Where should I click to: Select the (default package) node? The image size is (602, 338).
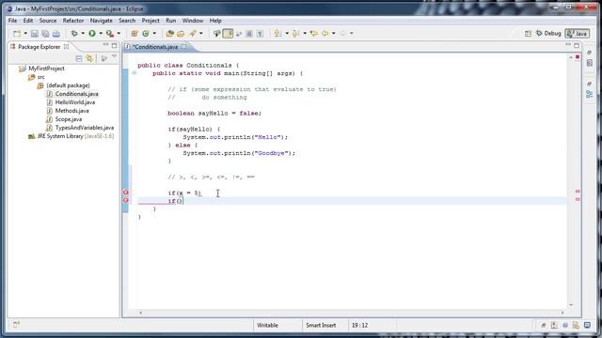click(x=68, y=85)
